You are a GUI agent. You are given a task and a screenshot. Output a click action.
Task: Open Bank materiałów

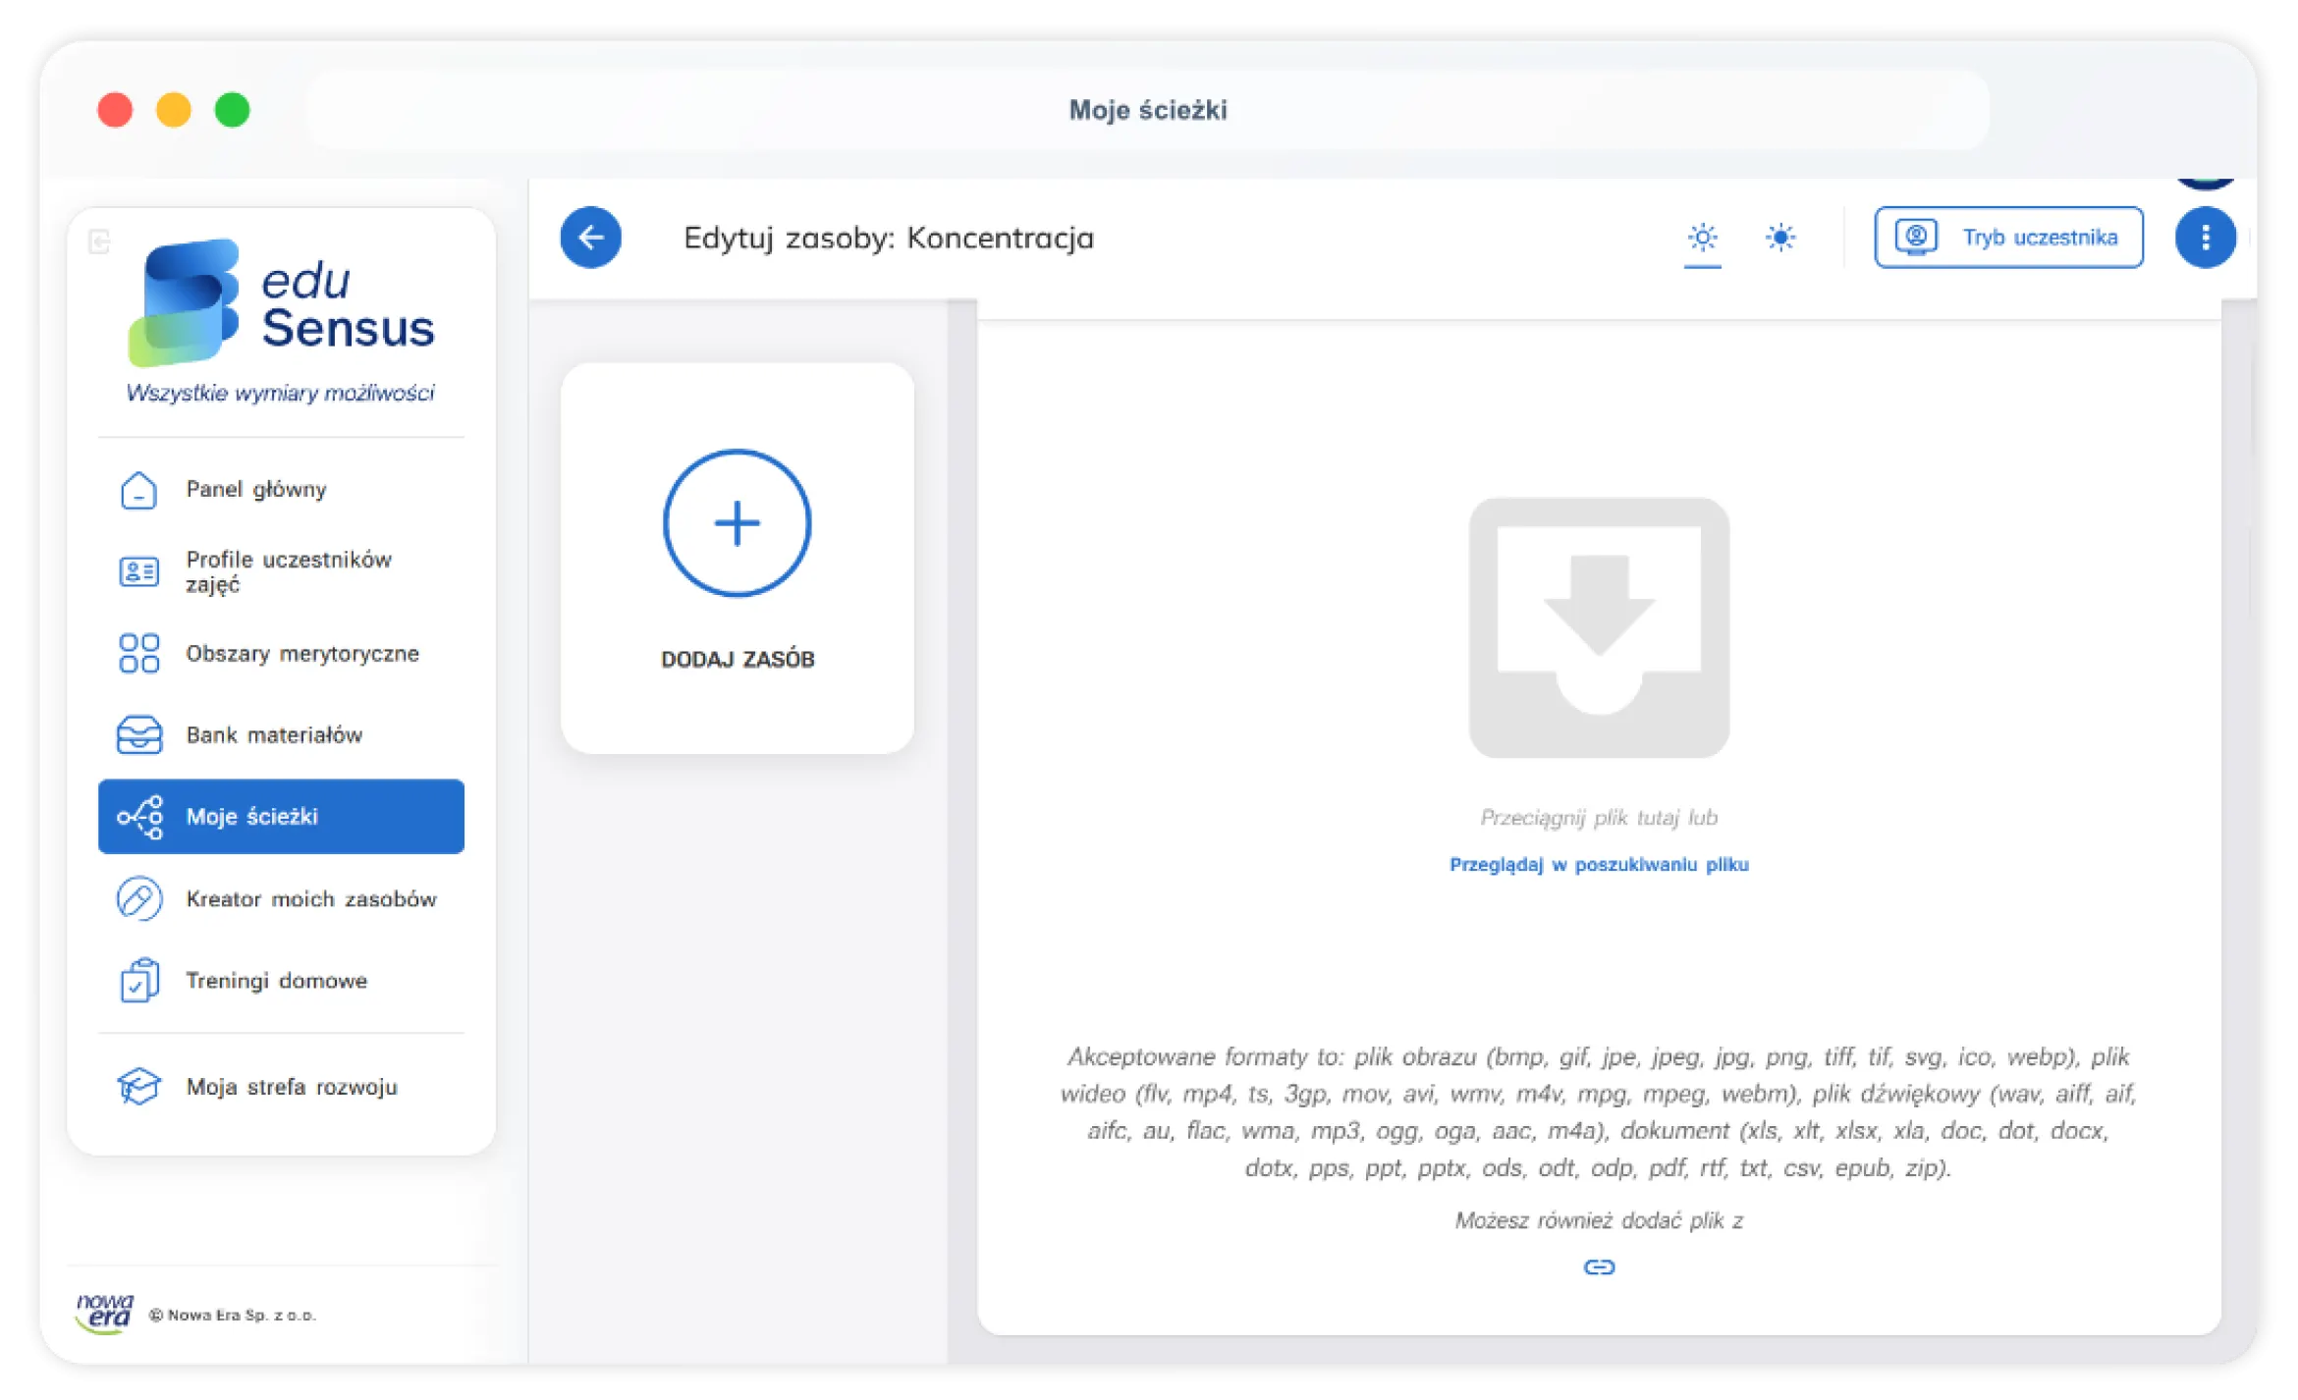pos(281,734)
